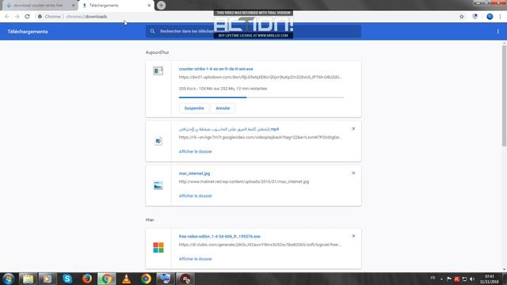This screenshot has width=507, height=285.
Task: Click the clubic.com source URL
Action: point(260,245)
